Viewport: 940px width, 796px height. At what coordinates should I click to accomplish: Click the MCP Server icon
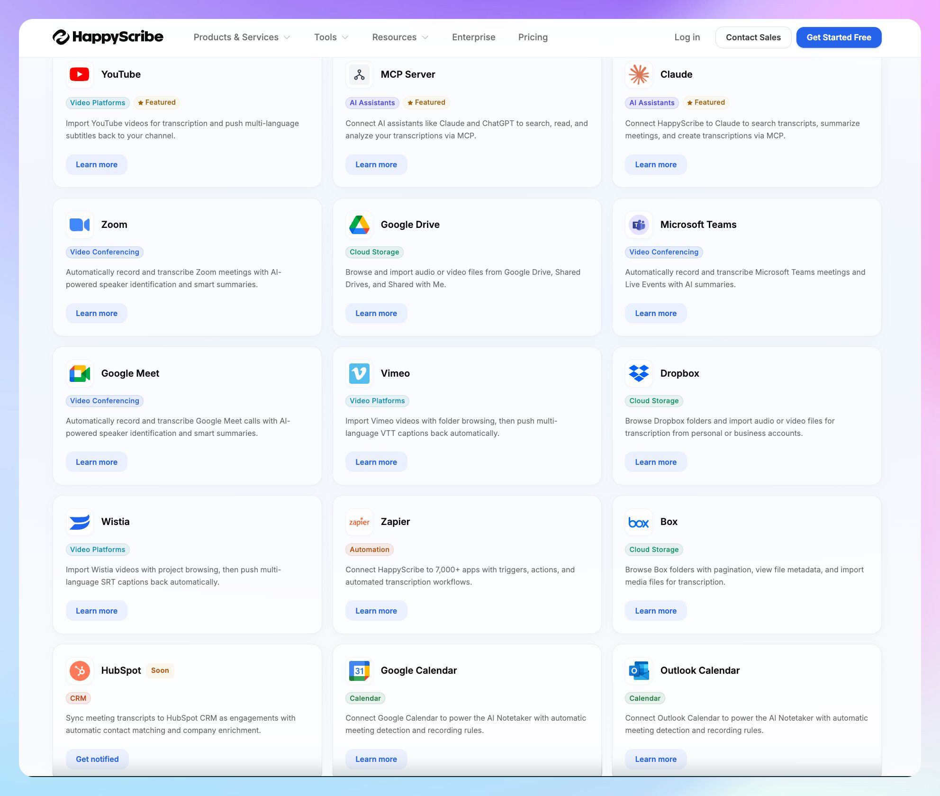tap(359, 74)
